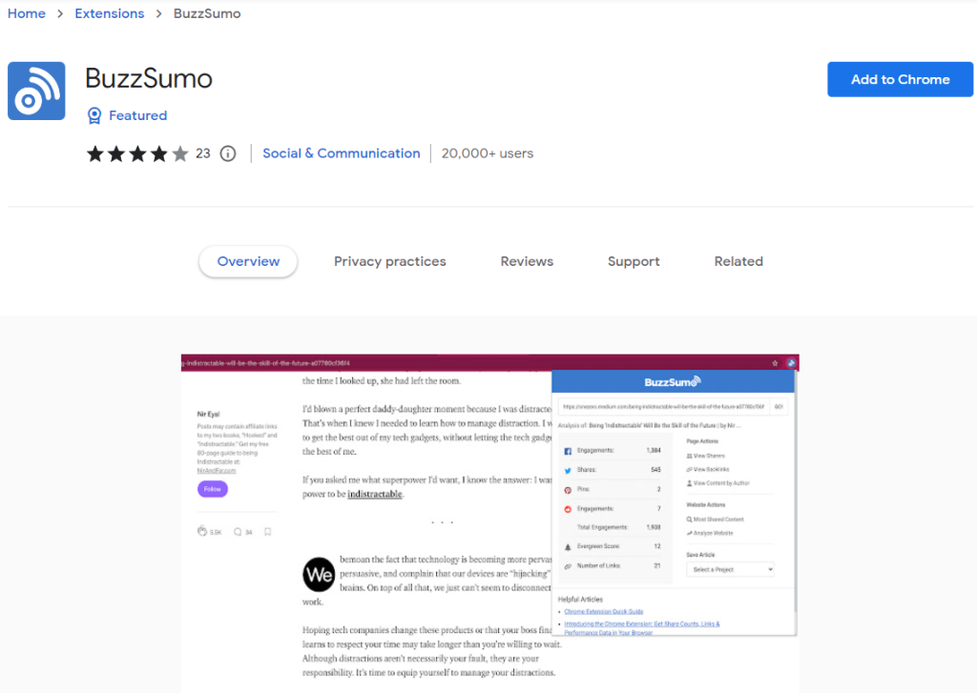
Task: Go to Home breadcrumb
Action: click(x=26, y=13)
